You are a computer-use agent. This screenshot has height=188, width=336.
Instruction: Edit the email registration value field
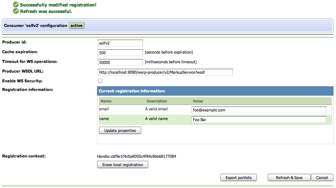(x=259, y=110)
